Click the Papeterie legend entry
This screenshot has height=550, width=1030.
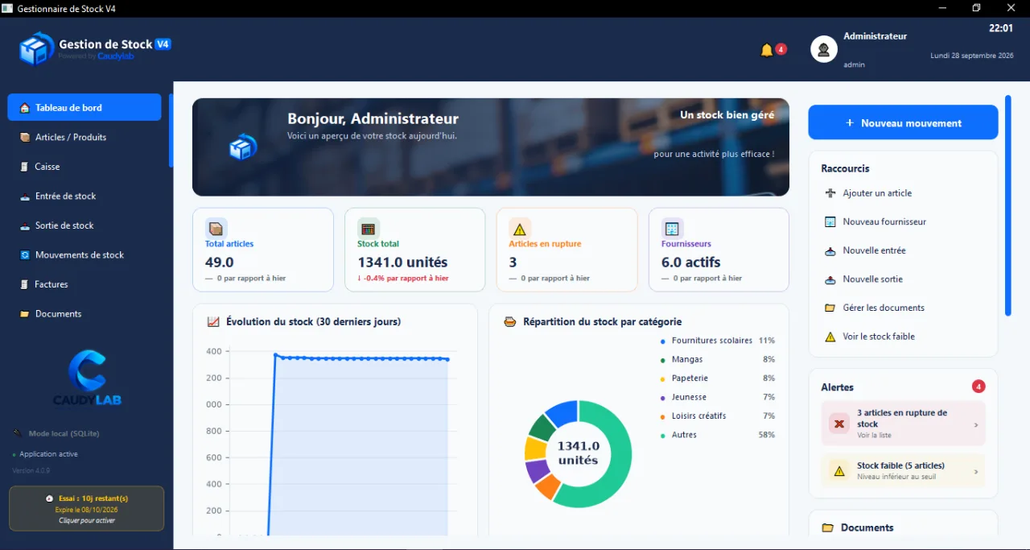pyautogui.click(x=718, y=378)
